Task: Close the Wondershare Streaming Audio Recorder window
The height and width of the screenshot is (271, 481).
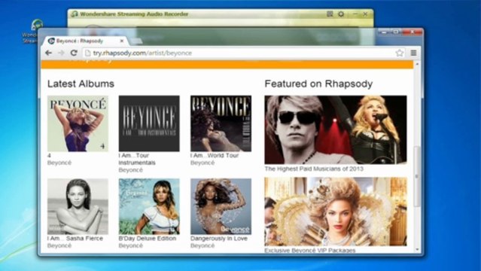Action: click(x=365, y=14)
